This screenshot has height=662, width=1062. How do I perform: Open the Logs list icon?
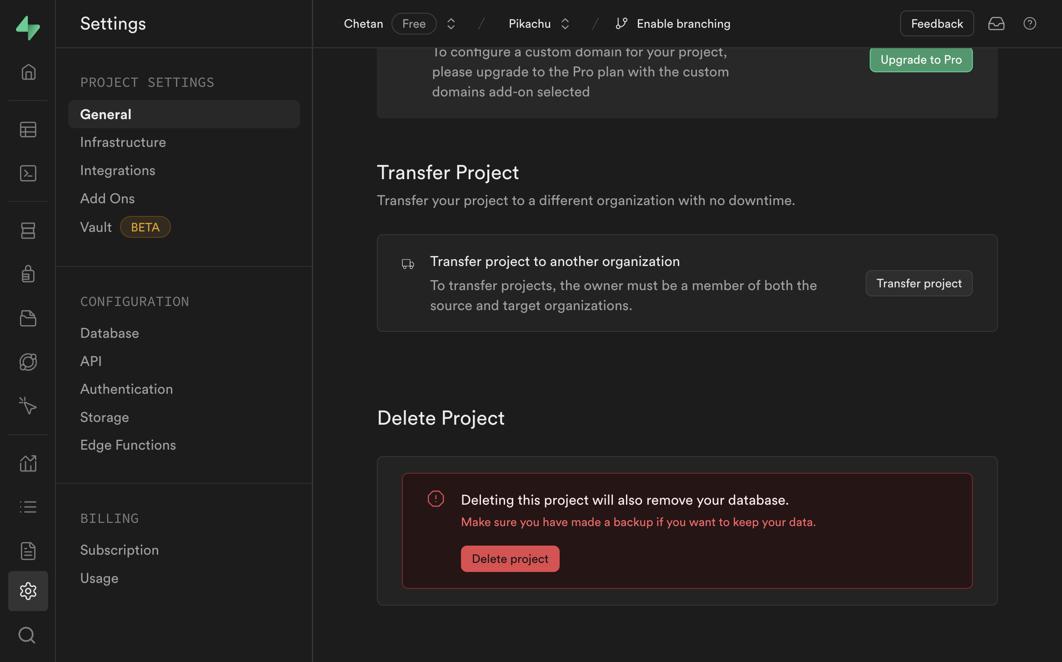pos(28,507)
